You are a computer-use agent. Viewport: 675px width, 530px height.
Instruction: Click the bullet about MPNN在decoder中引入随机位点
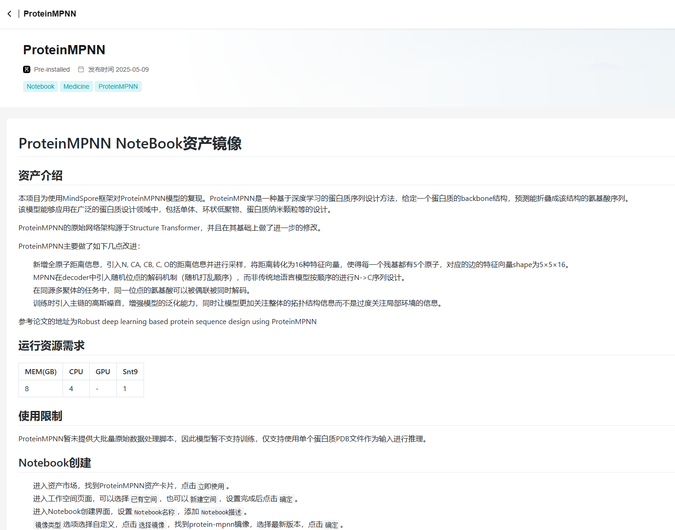point(220,278)
